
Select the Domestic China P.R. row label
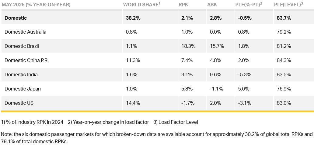pyautogui.click(x=27, y=60)
